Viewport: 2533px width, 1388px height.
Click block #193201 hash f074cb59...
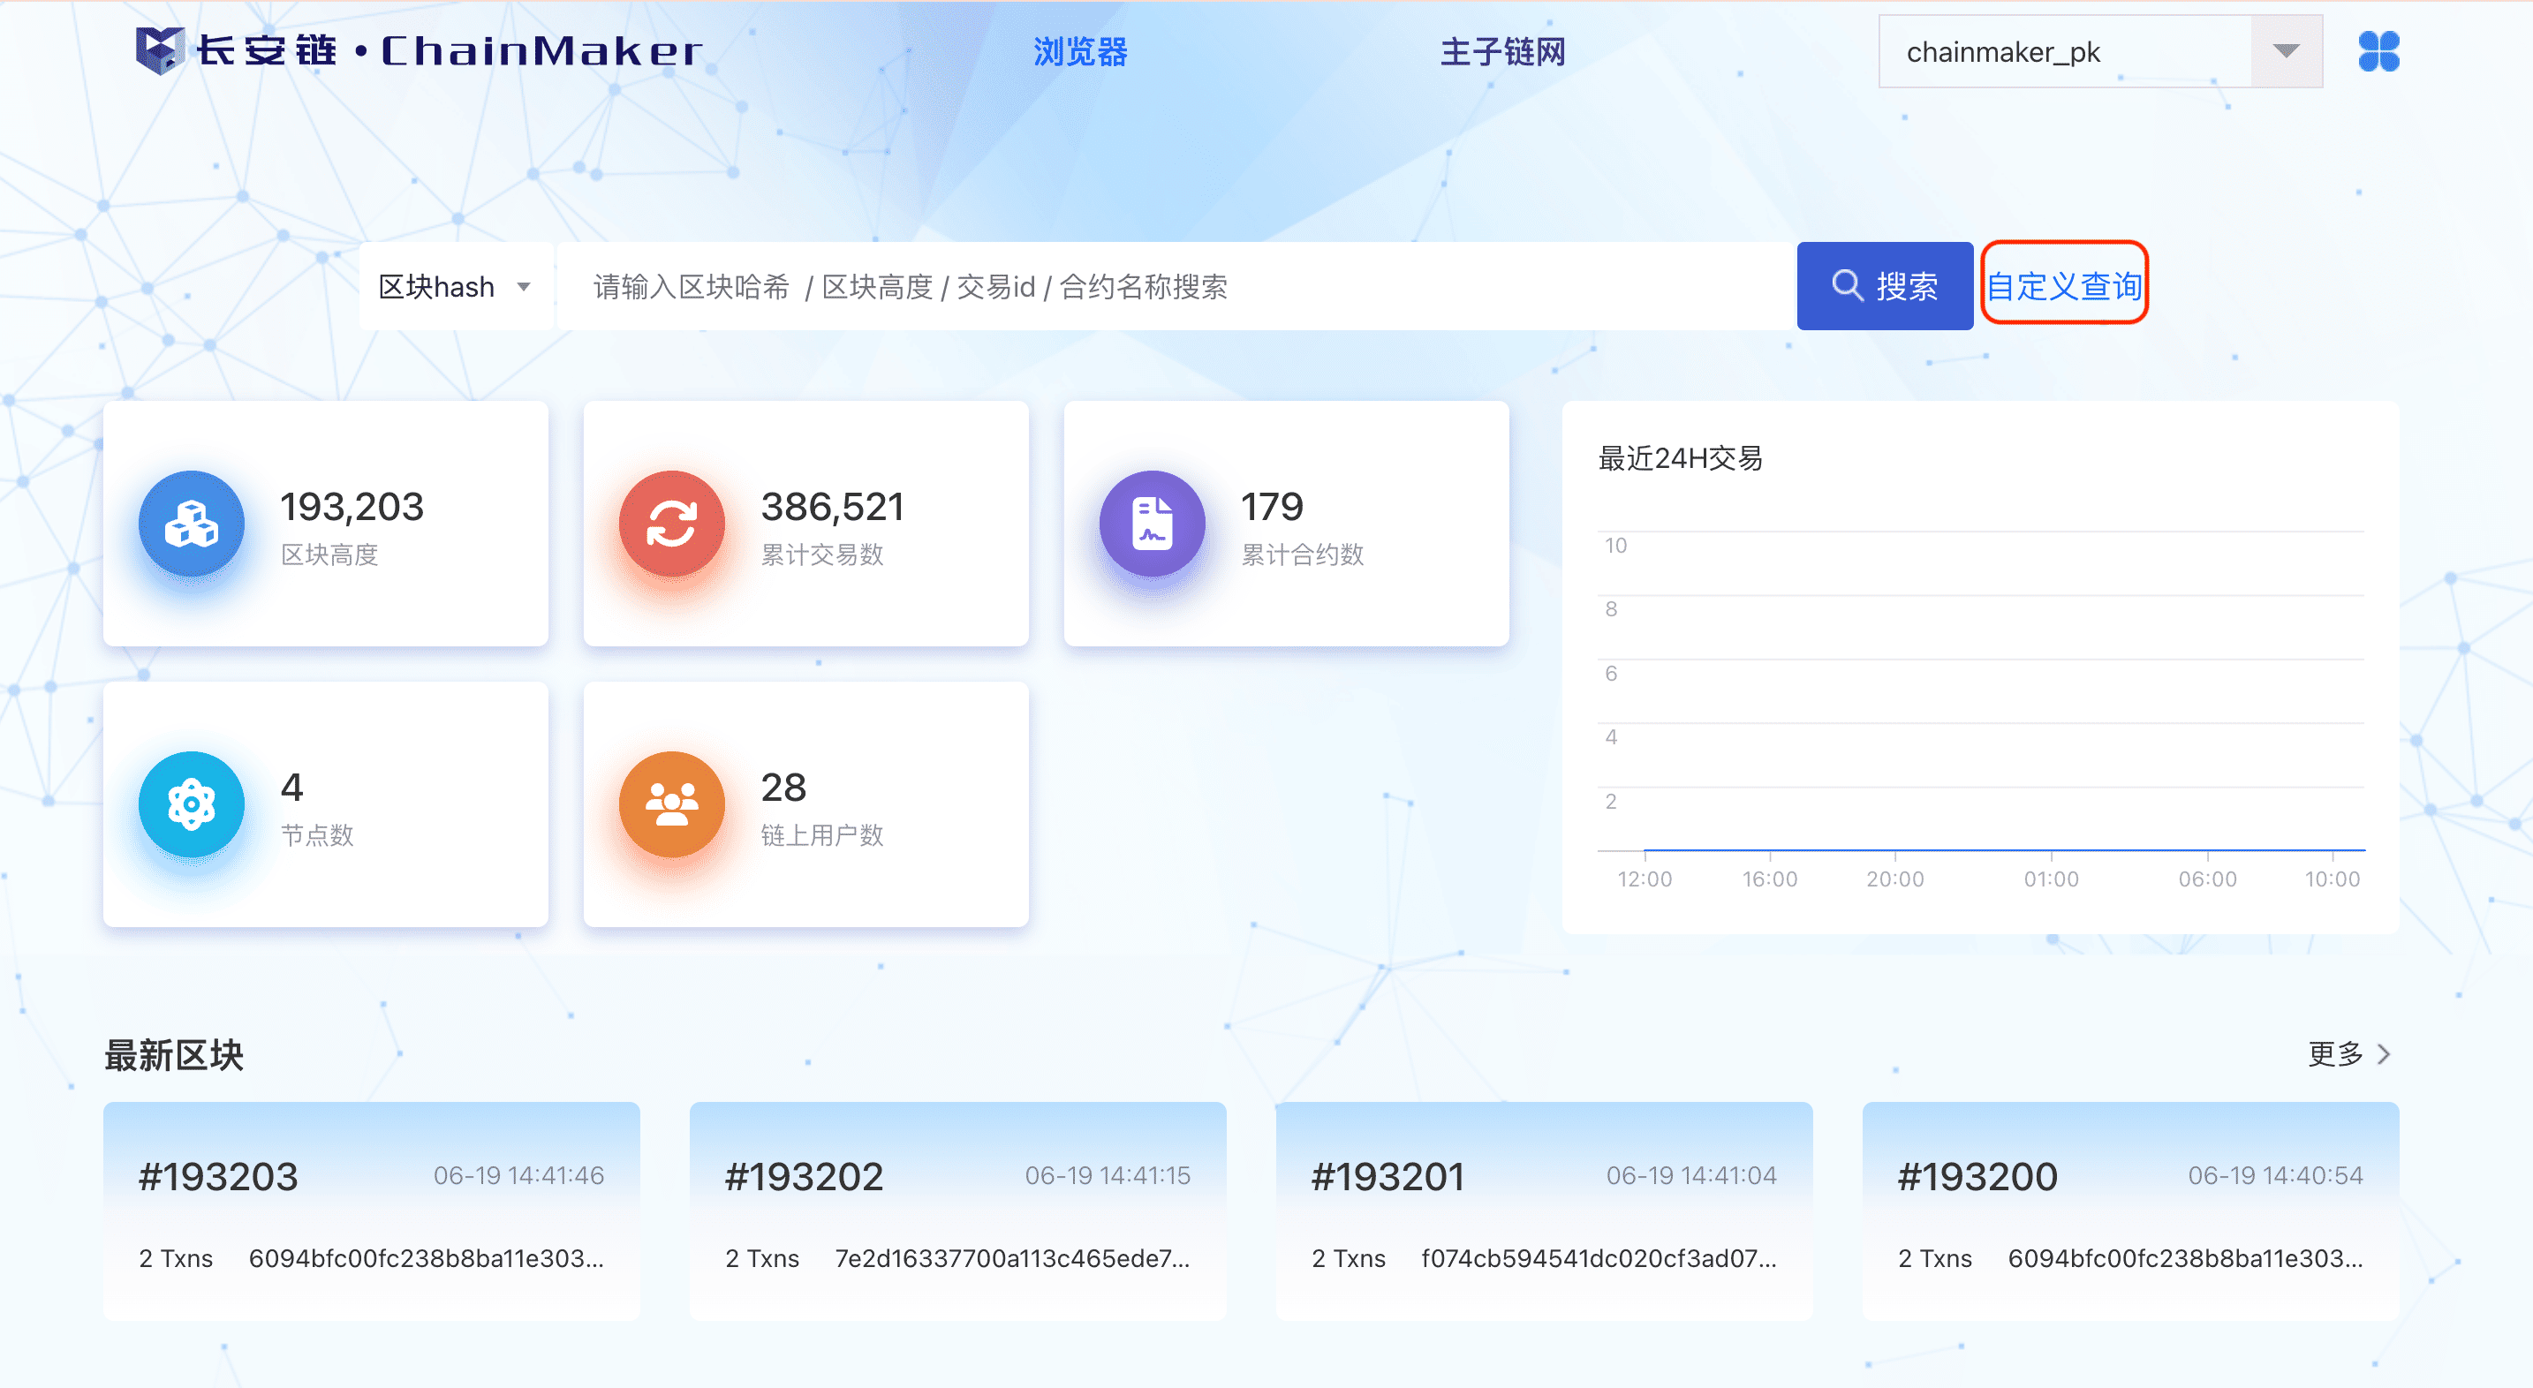(1598, 1258)
